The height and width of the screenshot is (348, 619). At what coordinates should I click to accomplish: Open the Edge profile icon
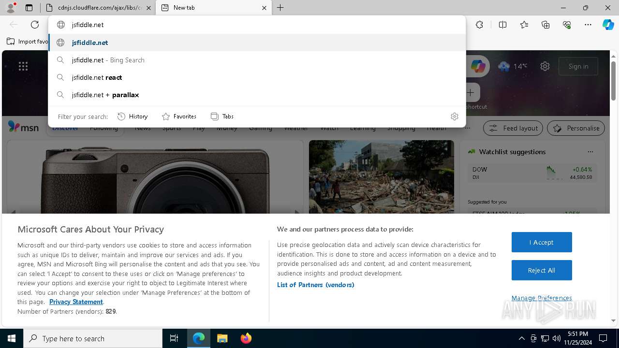(10, 8)
